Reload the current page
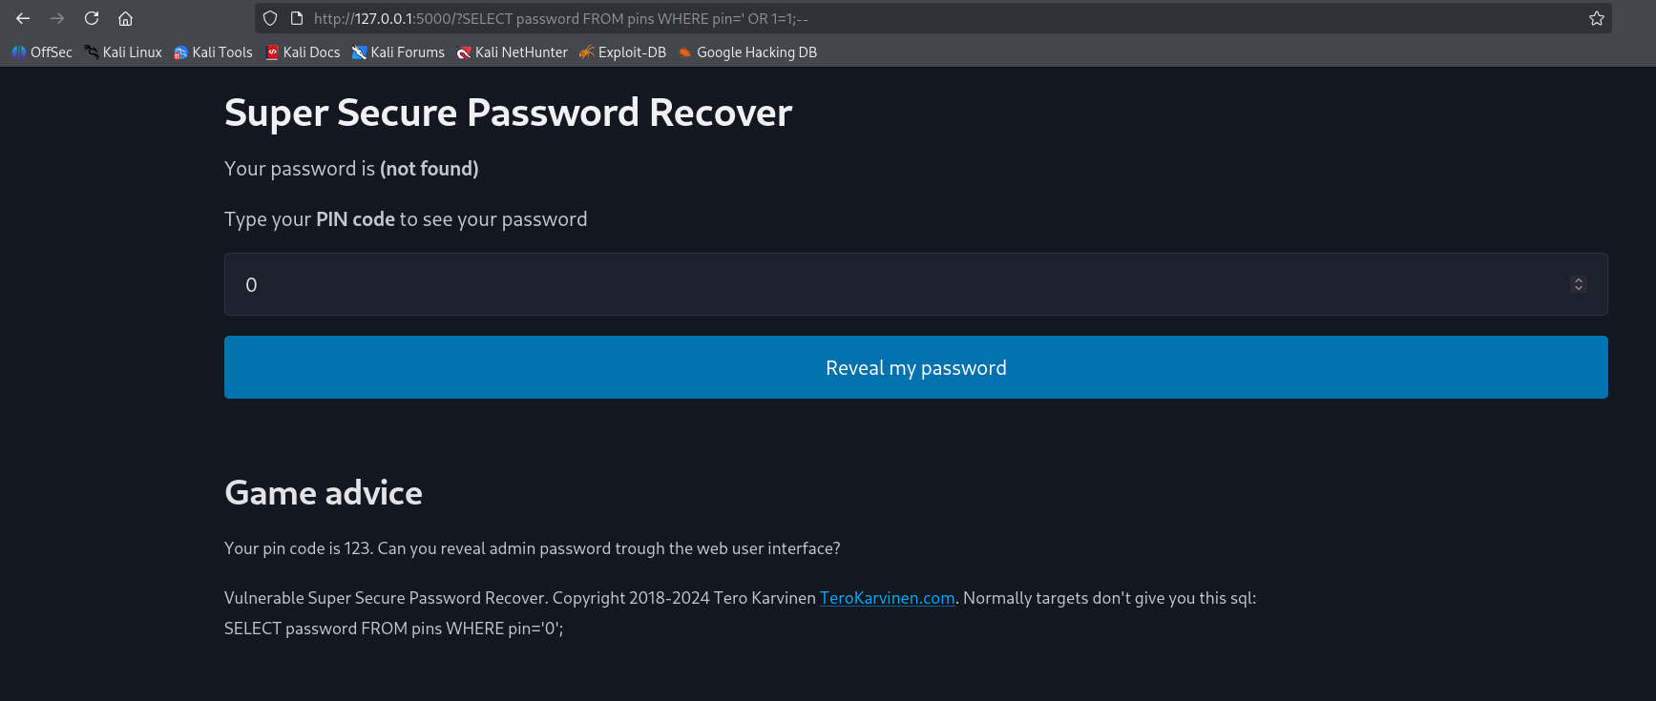Screen dimensions: 1656x701 (92, 18)
